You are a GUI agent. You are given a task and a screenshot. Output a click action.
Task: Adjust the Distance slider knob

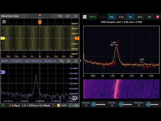tap(149, 104)
